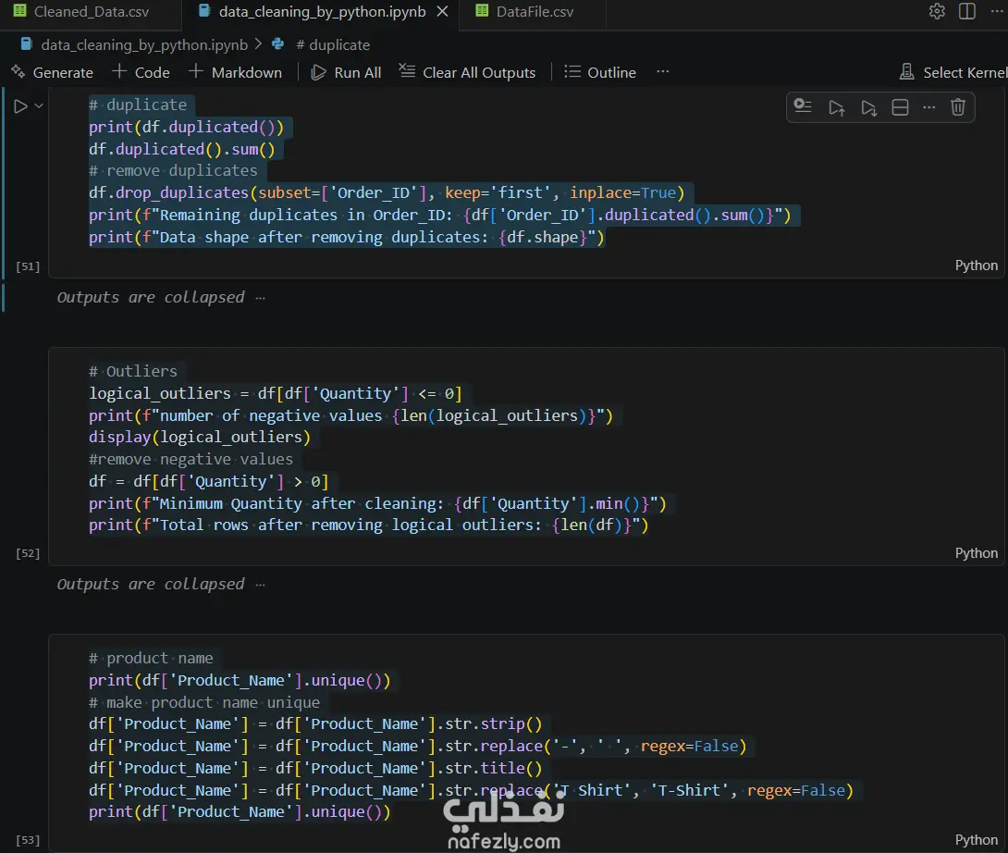Execute cells above from the cell toolbar
Screen dimensions: 1008x853
[836, 106]
